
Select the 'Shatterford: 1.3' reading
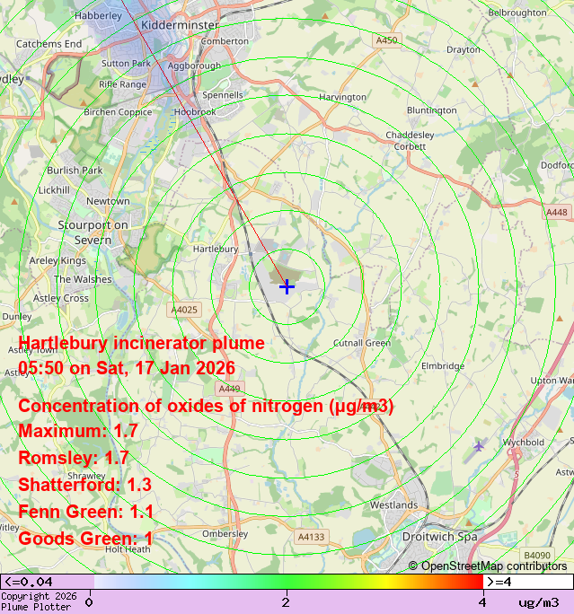84,485
